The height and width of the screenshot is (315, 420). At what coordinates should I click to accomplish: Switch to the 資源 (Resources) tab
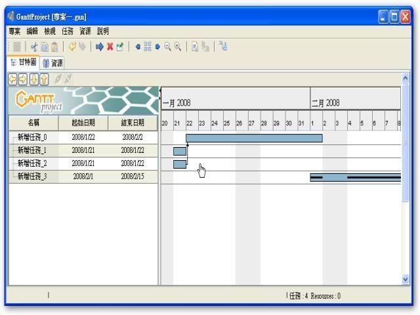(x=53, y=63)
